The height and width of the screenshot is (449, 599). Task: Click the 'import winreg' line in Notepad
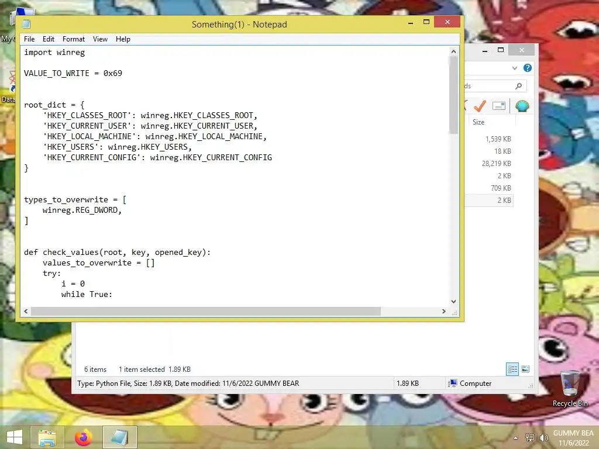point(54,52)
